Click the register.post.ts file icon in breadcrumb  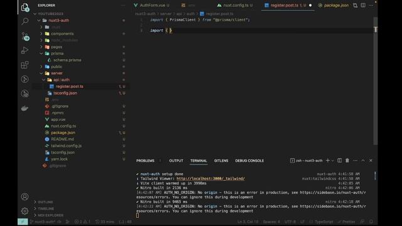202,14
